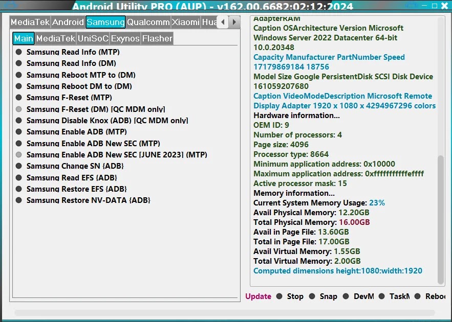This screenshot has width=452, height=322.
Task: Click the DevM radio option
Action: click(x=358, y=296)
